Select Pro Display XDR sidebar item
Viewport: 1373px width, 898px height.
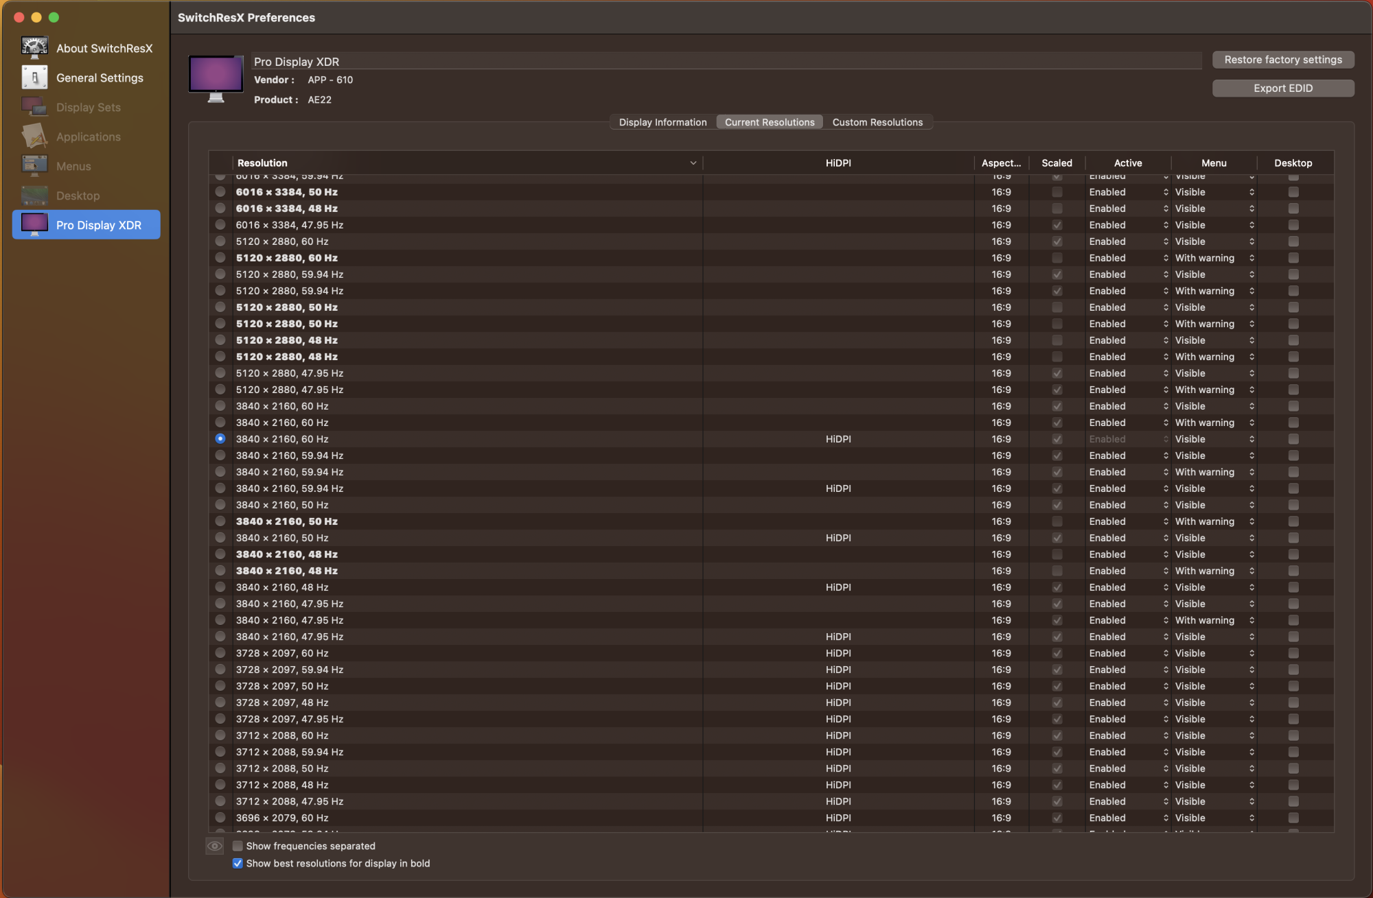[86, 225]
